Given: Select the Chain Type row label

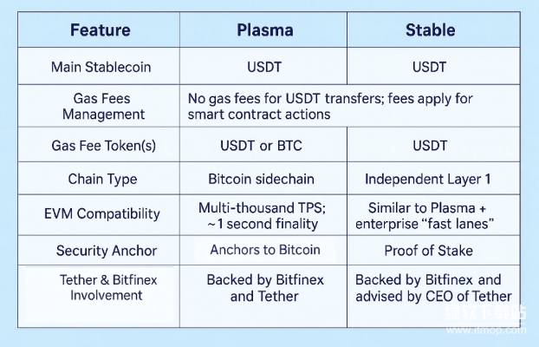Looking at the screenshot, I should (x=102, y=179).
